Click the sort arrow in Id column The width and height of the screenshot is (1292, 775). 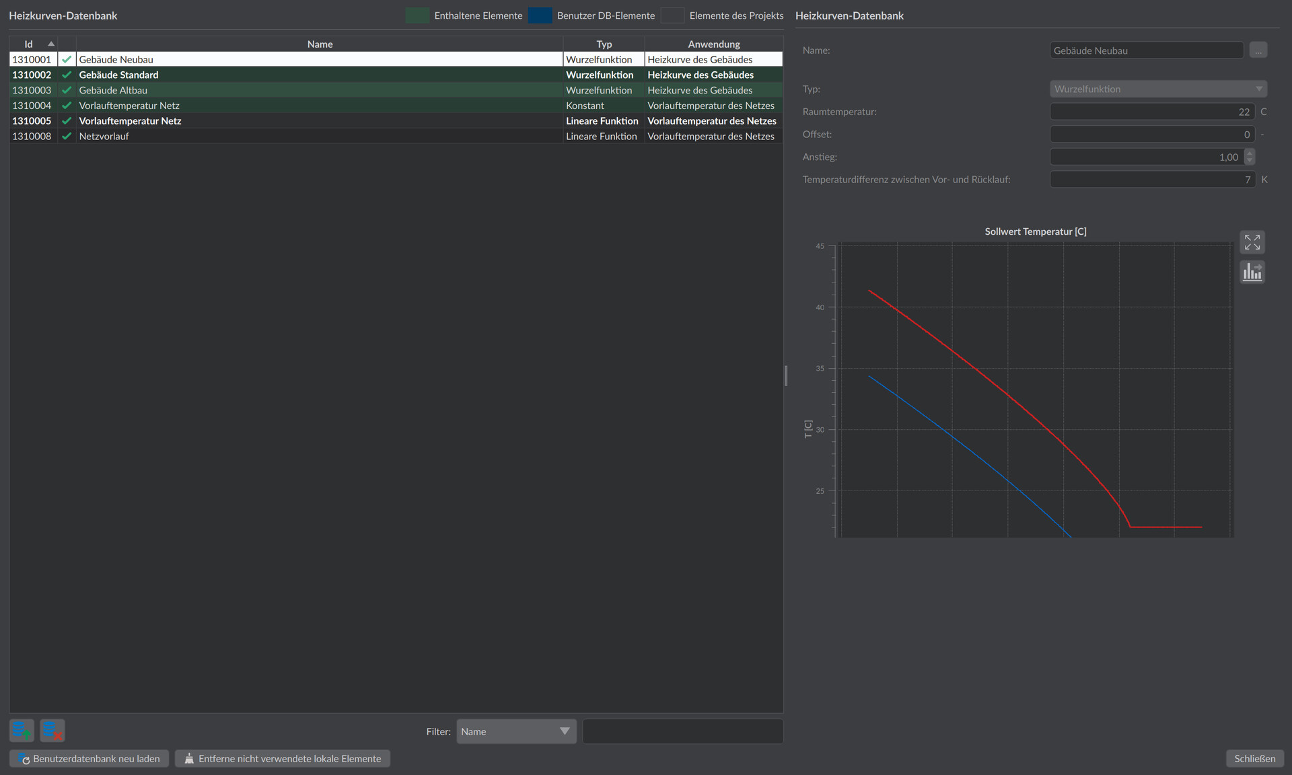(x=51, y=44)
